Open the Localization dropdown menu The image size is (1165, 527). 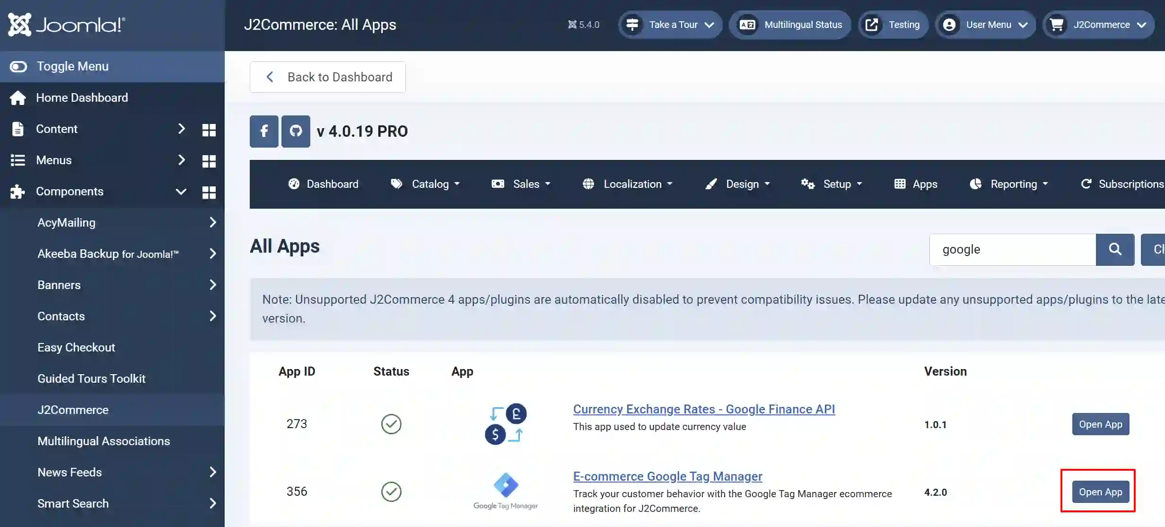628,184
